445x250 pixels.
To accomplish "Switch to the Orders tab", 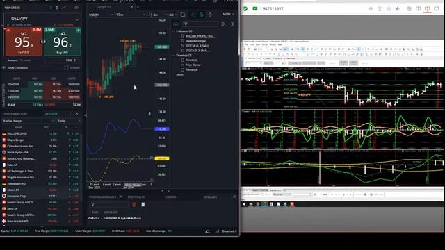I will coord(170,197).
